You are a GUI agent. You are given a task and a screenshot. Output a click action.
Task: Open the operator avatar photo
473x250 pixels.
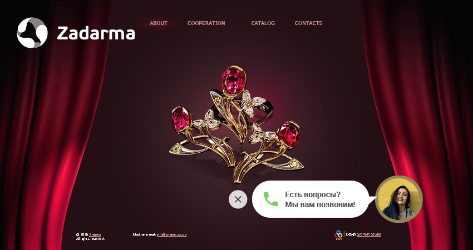(399, 199)
